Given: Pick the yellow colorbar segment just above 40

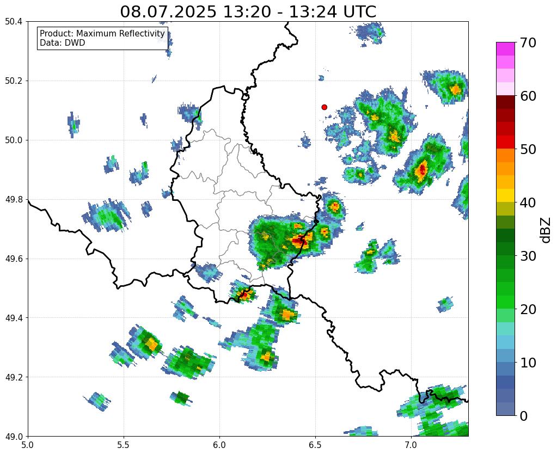Looking at the screenshot, I should pos(505,195).
